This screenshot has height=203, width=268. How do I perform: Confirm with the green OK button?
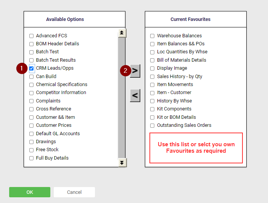(30, 192)
